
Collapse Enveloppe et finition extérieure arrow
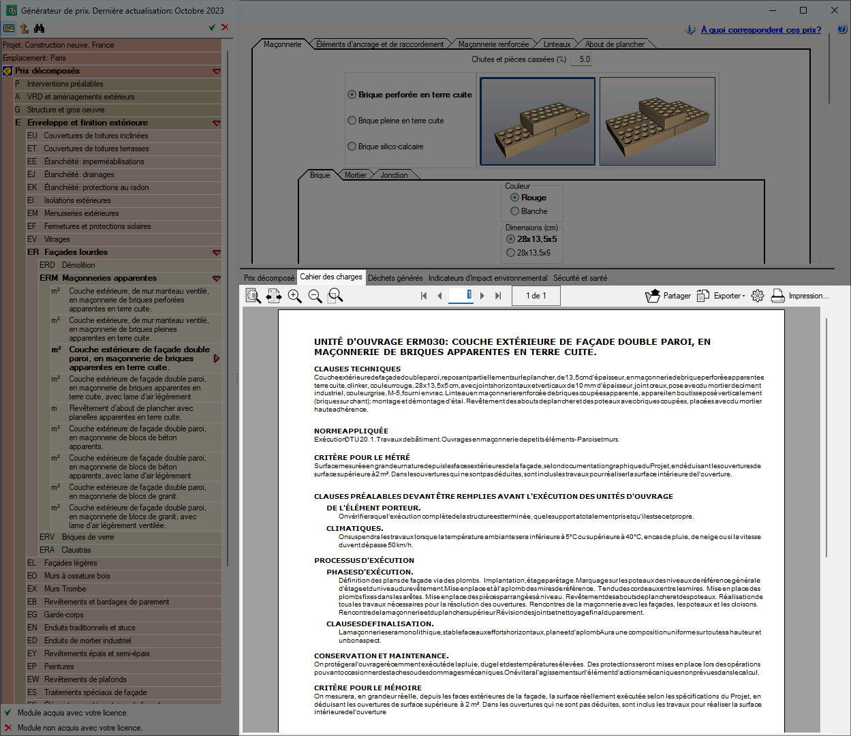217,123
